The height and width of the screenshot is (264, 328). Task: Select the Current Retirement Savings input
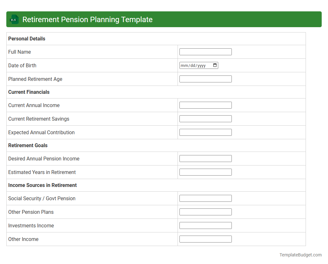click(205, 118)
